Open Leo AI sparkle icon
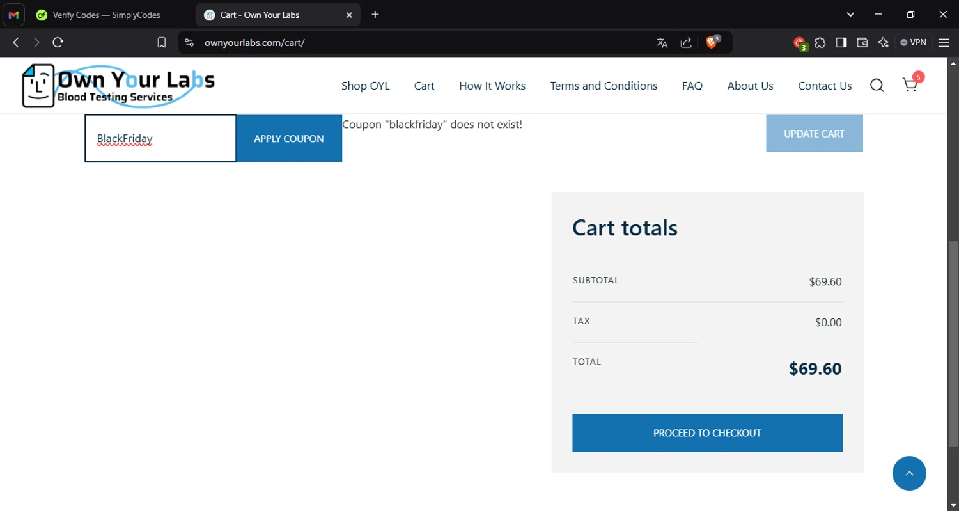959x511 pixels. (x=884, y=43)
